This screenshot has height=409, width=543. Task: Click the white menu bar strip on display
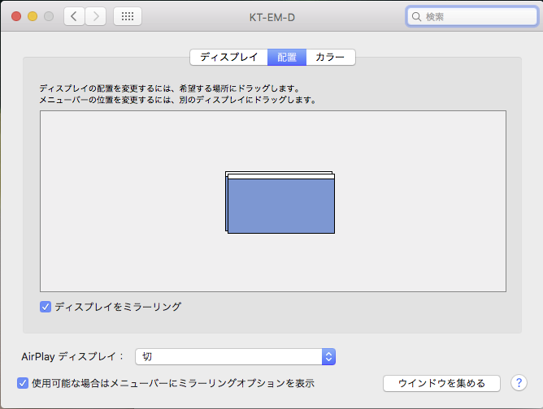(x=281, y=177)
